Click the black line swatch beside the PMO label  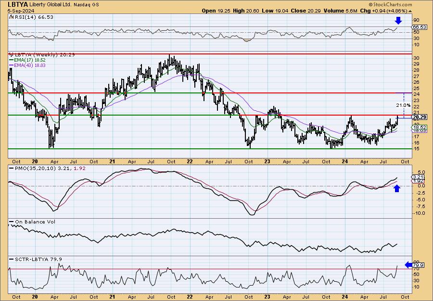(12, 168)
